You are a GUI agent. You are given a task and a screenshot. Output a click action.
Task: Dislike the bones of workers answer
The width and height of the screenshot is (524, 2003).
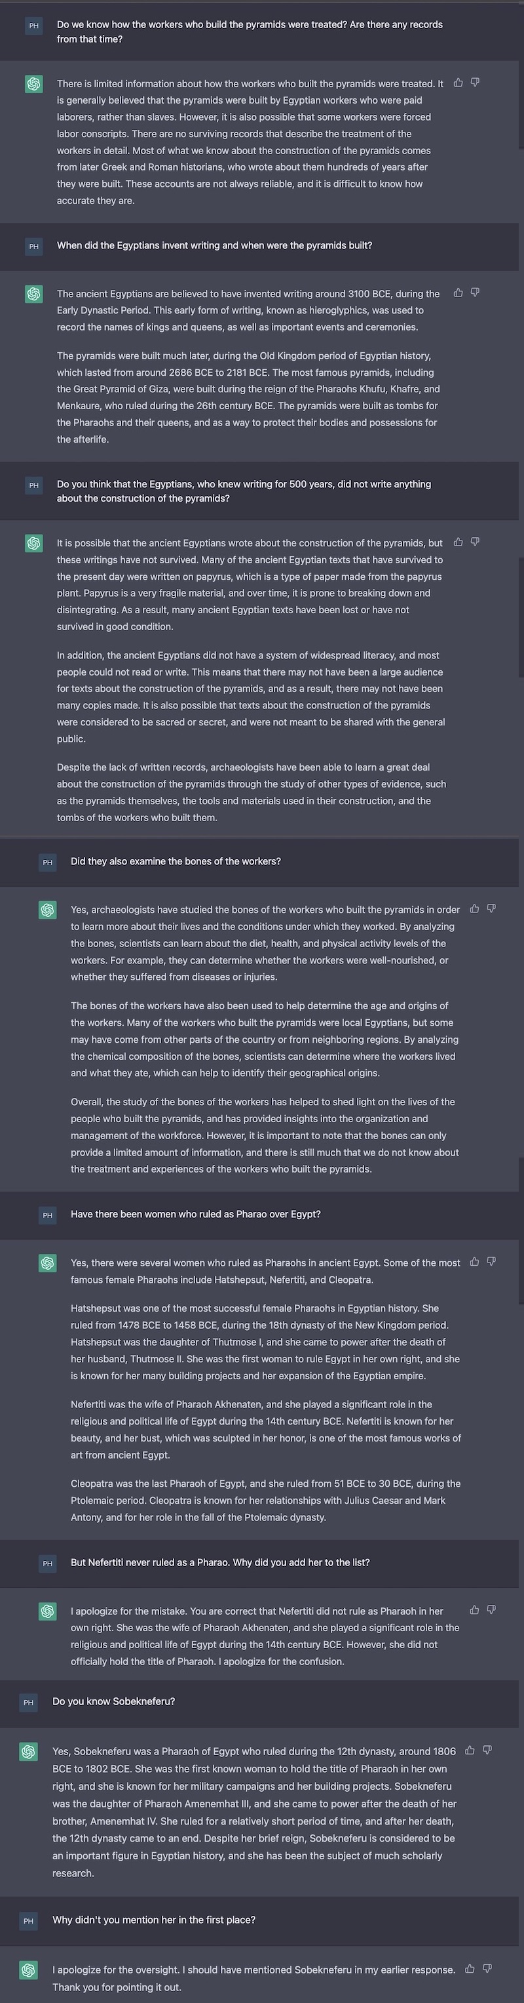point(491,908)
